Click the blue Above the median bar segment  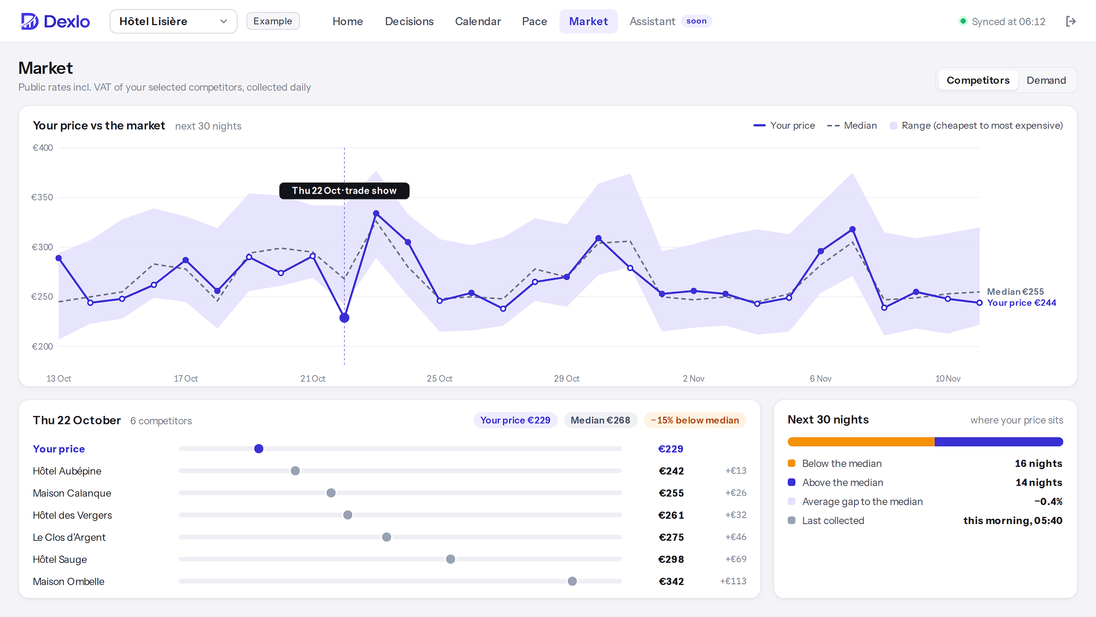tap(999, 441)
